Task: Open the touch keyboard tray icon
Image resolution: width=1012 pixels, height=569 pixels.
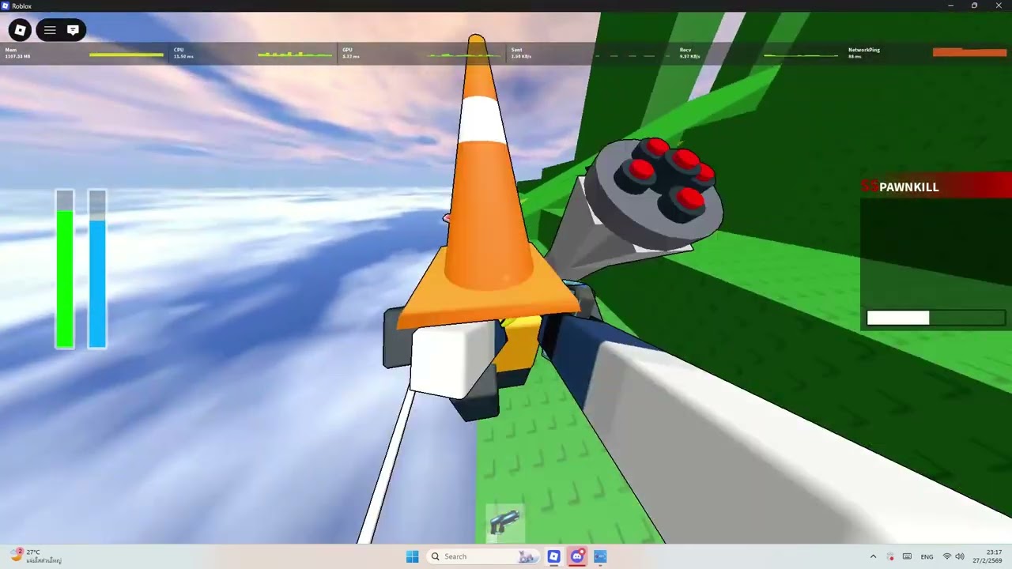Action: tap(907, 556)
